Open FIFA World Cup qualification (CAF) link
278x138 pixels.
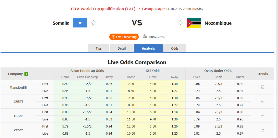(103, 9)
